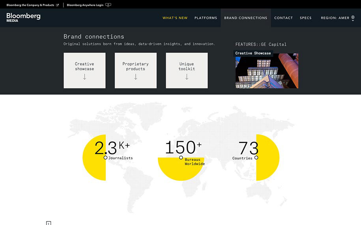Open the Platforms menu item
Image resolution: width=361 pixels, height=225 pixels.
coord(206,18)
